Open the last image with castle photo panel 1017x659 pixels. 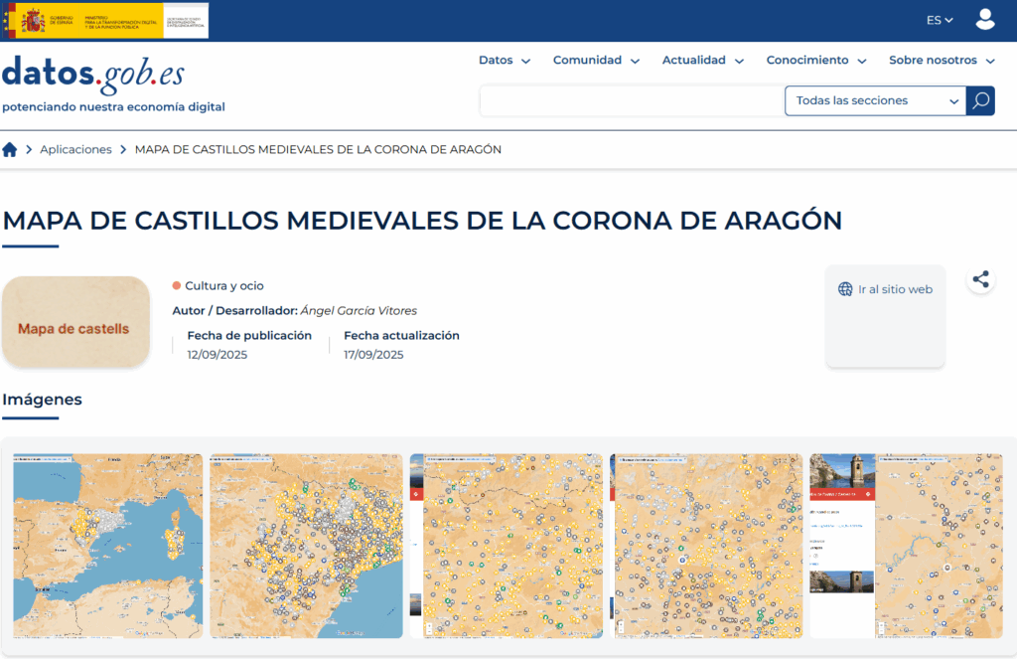[x=906, y=546]
